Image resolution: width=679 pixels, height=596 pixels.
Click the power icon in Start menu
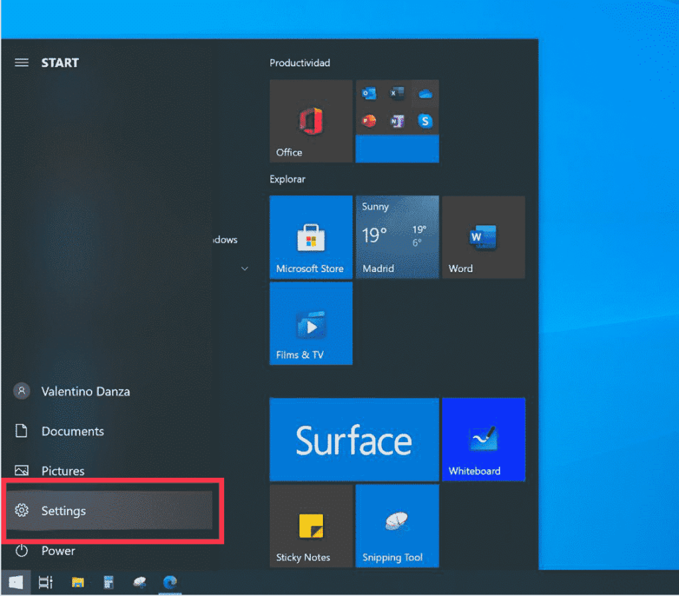coord(22,550)
